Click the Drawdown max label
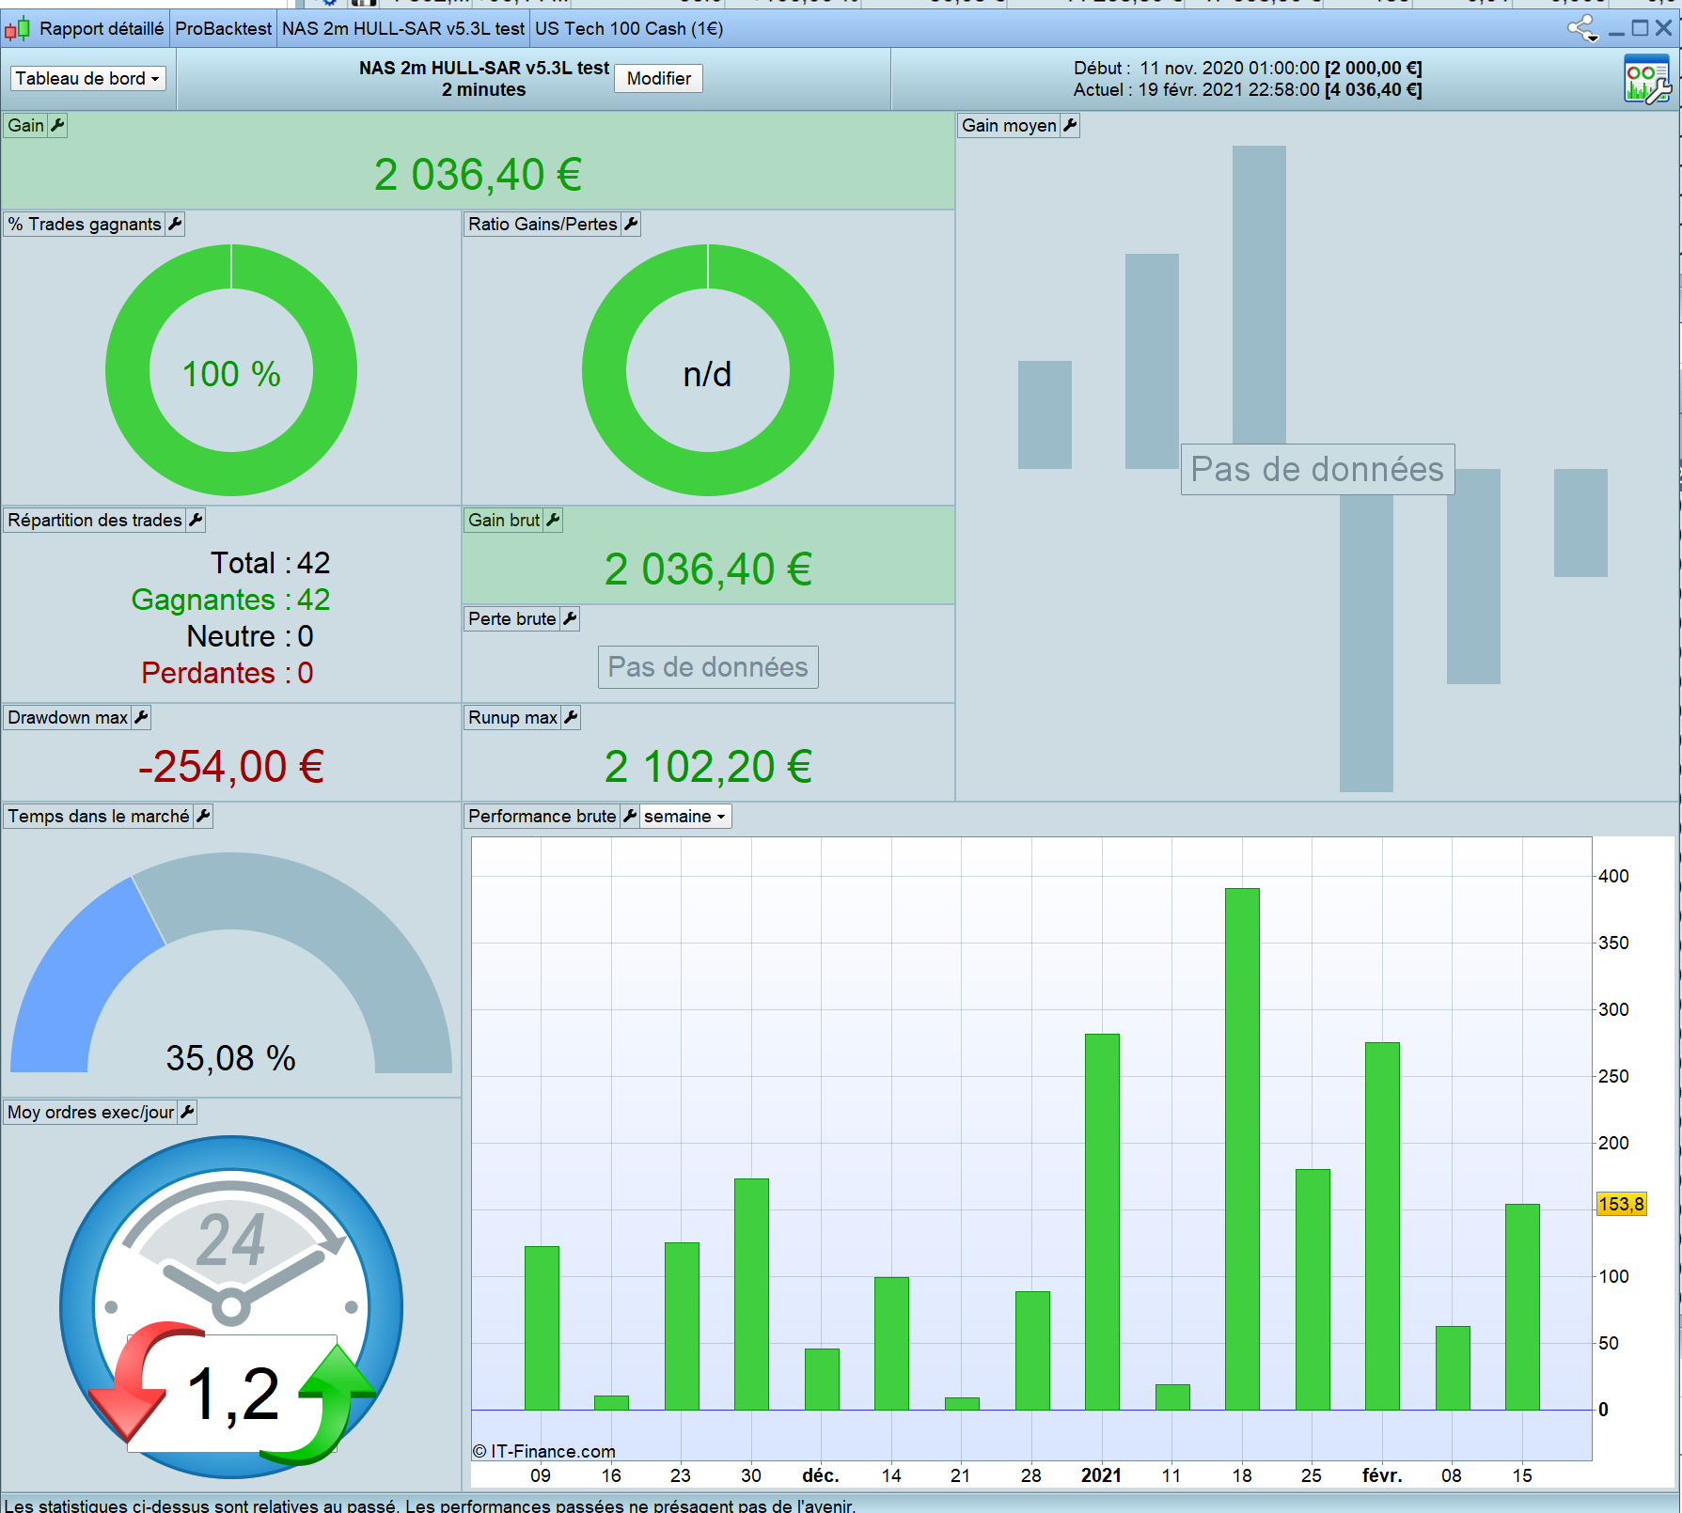 pos(68,717)
